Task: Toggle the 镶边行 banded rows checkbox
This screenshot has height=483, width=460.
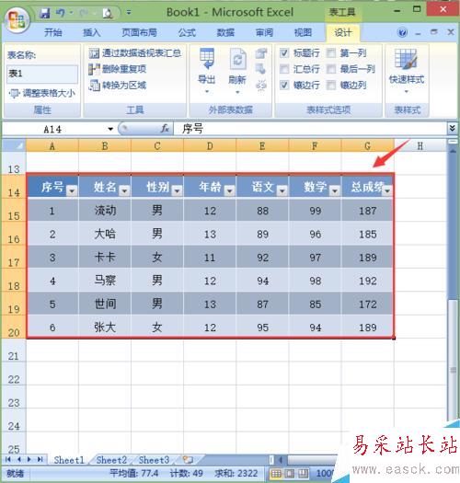Action: [x=284, y=85]
